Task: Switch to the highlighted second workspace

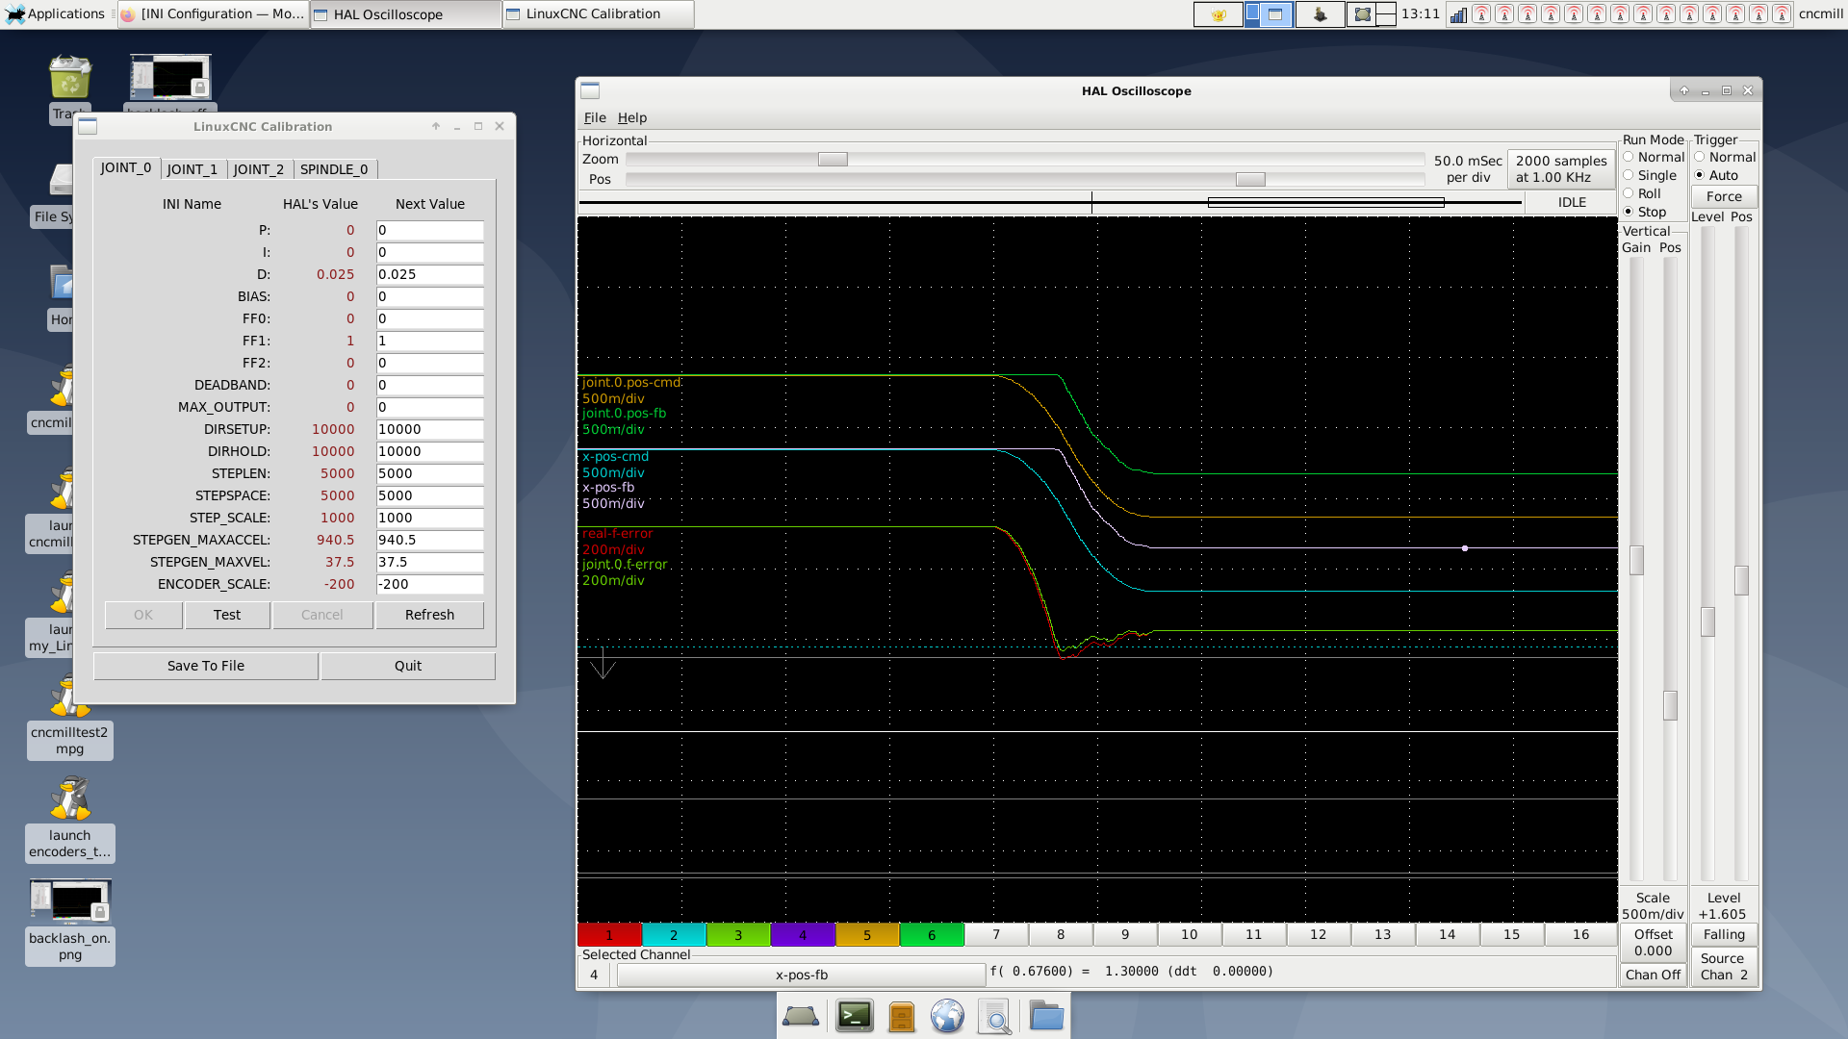Action: (x=1269, y=14)
